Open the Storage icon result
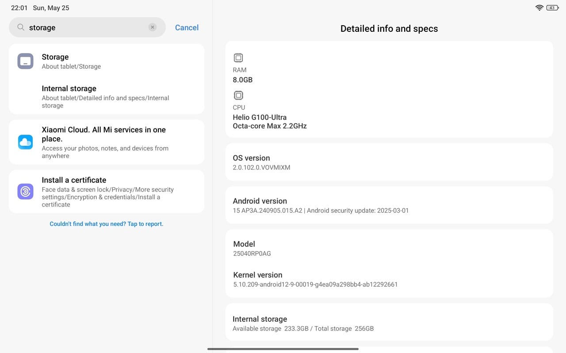This screenshot has width=566, height=353. coord(25,61)
